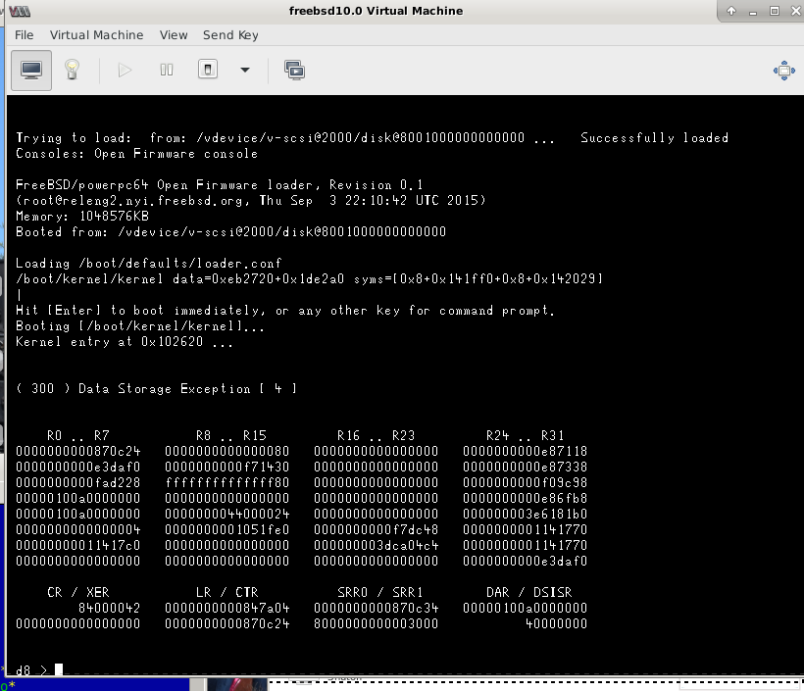Close the freebsd10.0 Virtual Machine window
This screenshot has width=804, height=691.
click(x=794, y=11)
